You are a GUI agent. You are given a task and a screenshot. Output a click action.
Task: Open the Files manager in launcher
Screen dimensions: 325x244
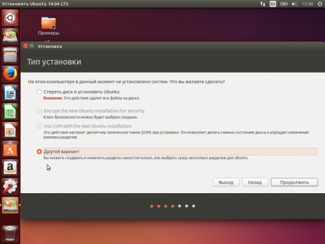[x=10, y=55]
